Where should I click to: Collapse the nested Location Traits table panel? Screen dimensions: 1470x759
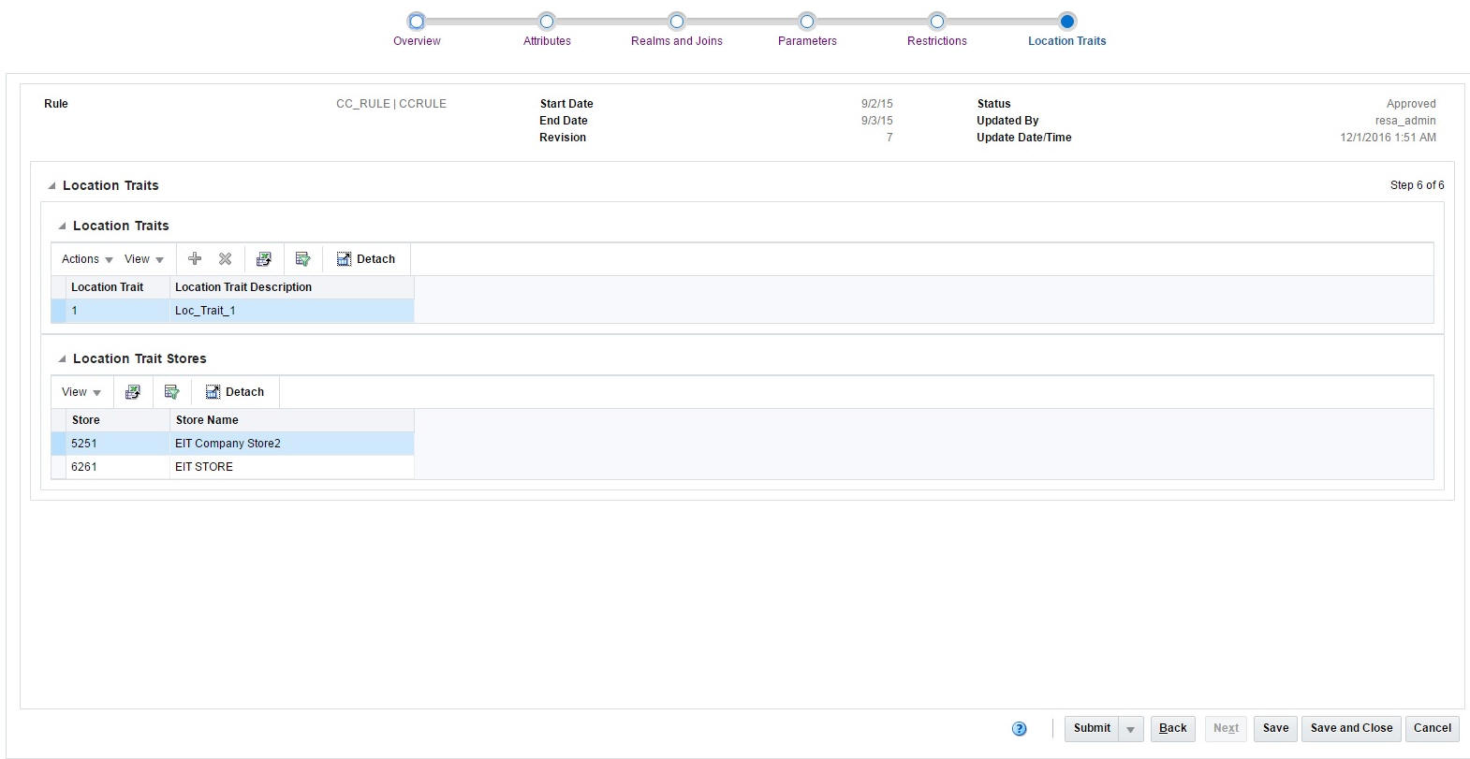[x=62, y=226]
